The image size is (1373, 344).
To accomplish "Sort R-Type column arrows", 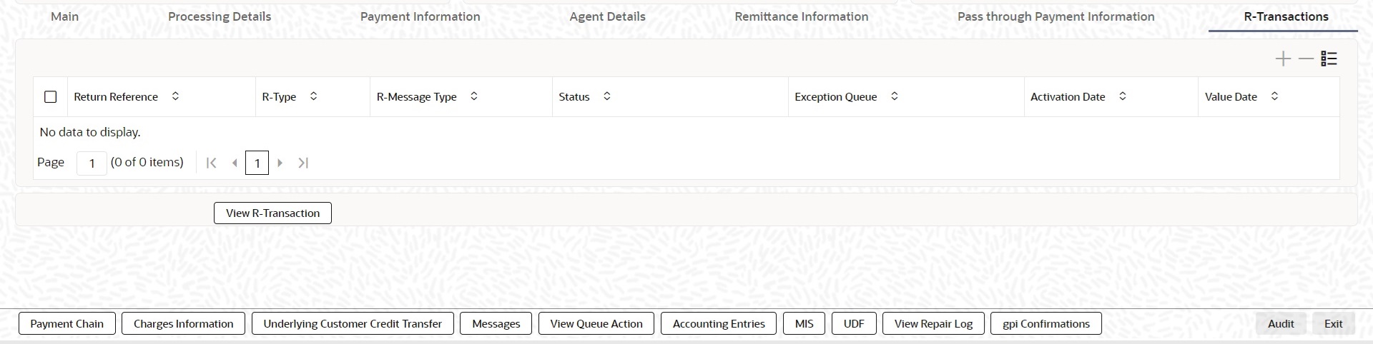I will 313,96.
